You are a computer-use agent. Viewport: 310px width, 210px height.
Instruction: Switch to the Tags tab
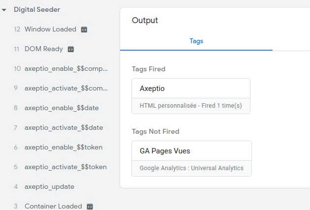196,41
